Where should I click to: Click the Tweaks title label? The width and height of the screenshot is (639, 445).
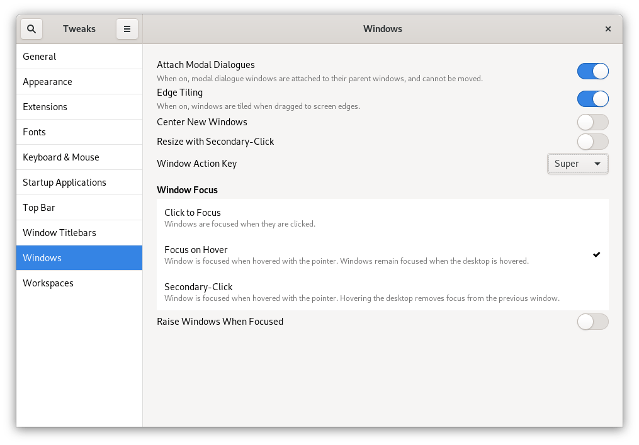coord(79,29)
